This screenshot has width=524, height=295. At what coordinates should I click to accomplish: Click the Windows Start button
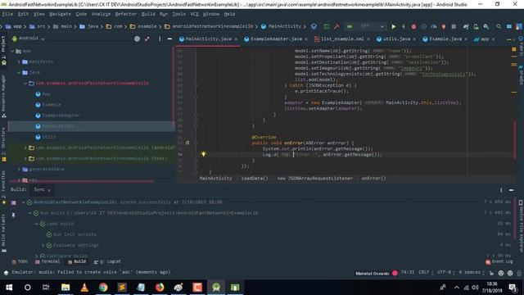[x=9, y=288]
